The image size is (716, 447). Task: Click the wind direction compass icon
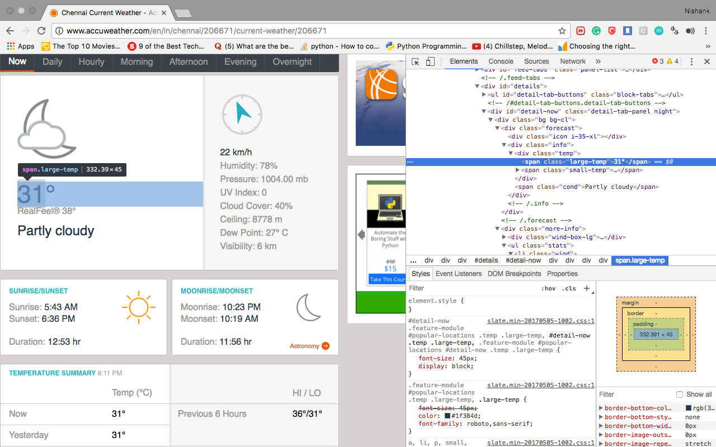pos(242,115)
